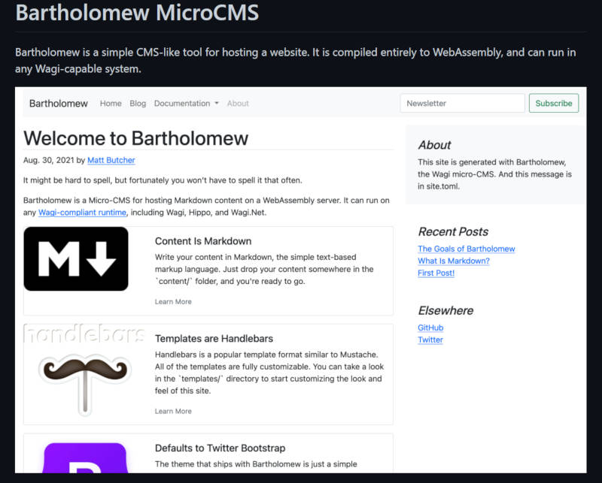This screenshot has width=602, height=483.
Task: Select the Defaults to Twitter Bootstrap title
Action: pyautogui.click(x=220, y=448)
